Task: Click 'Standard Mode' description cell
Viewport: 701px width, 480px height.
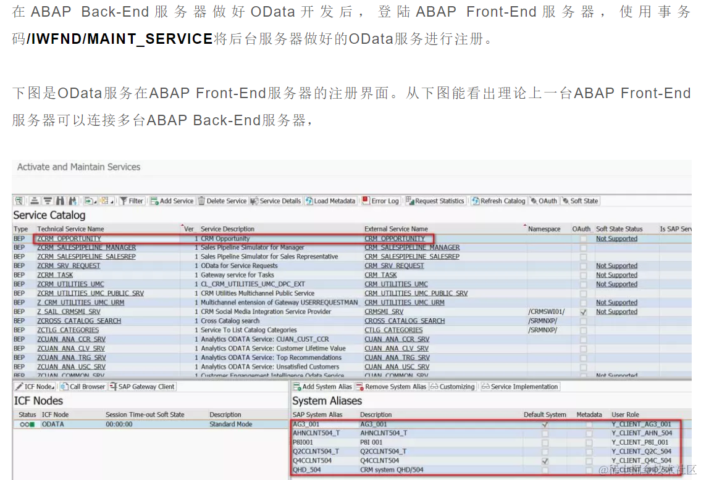Action: click(231, 424)
